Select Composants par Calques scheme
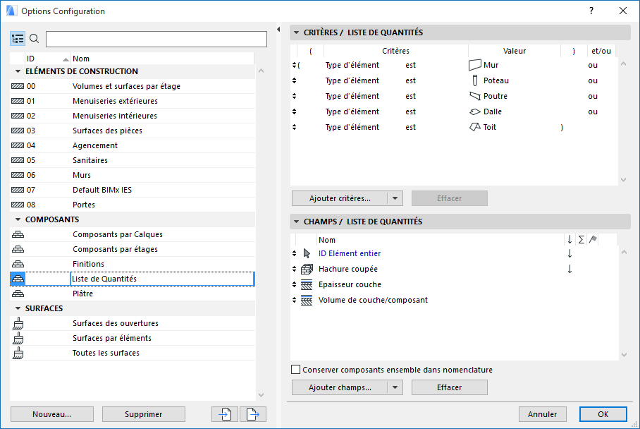 (115, 234)
